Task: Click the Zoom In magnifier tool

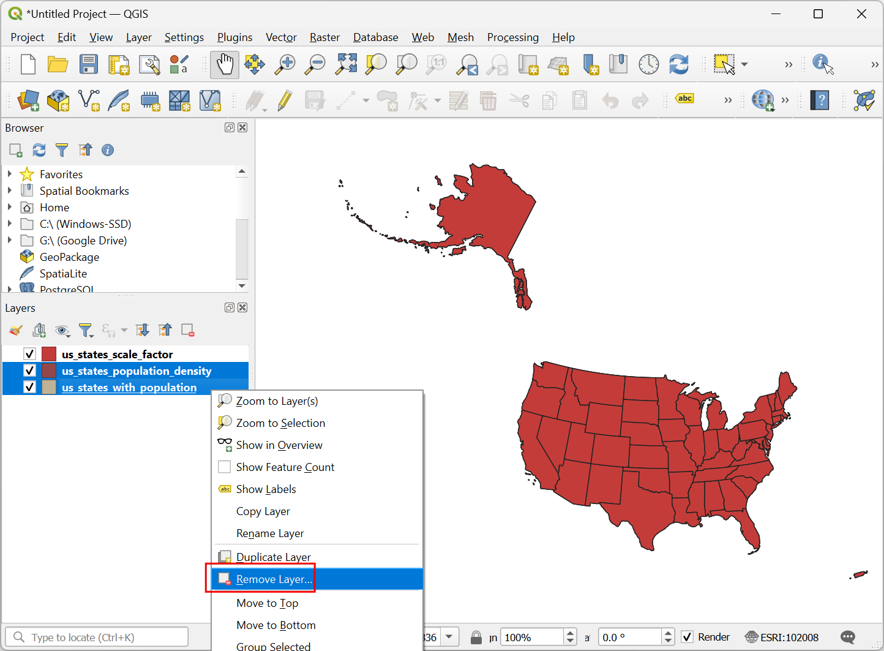Action: (x=285, y=64)
